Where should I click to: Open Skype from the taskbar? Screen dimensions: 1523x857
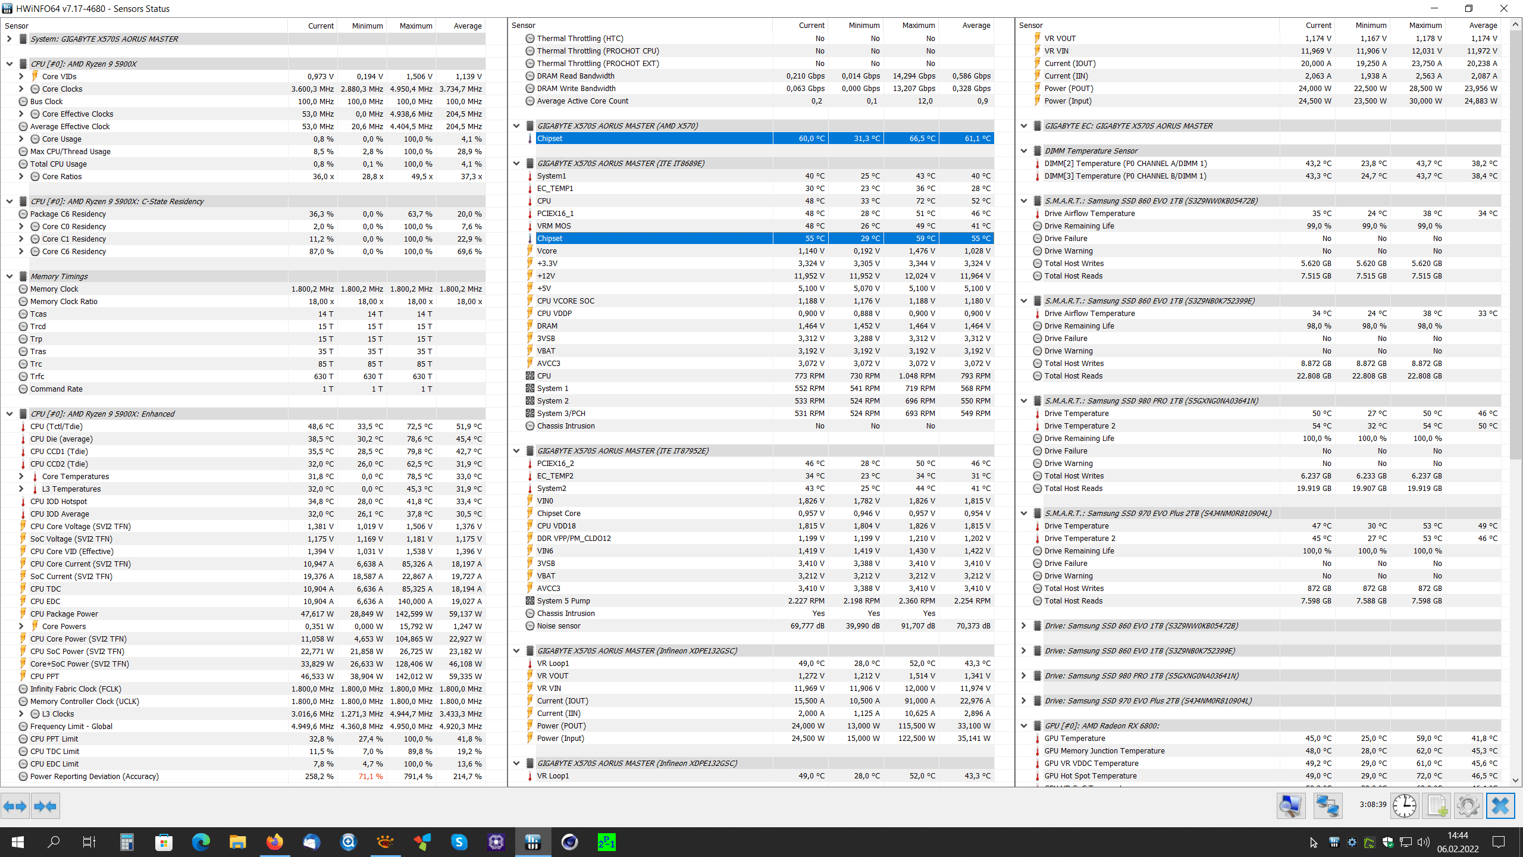[x=459, y=842]
